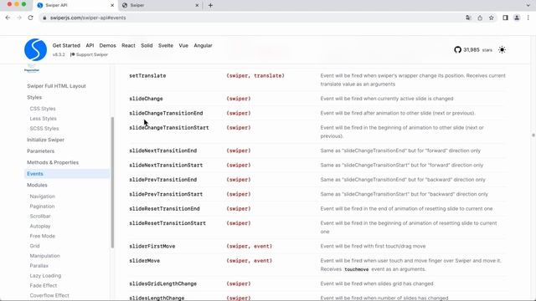Open Solid in top navigation
536x301 pixels.
point(147,45)
